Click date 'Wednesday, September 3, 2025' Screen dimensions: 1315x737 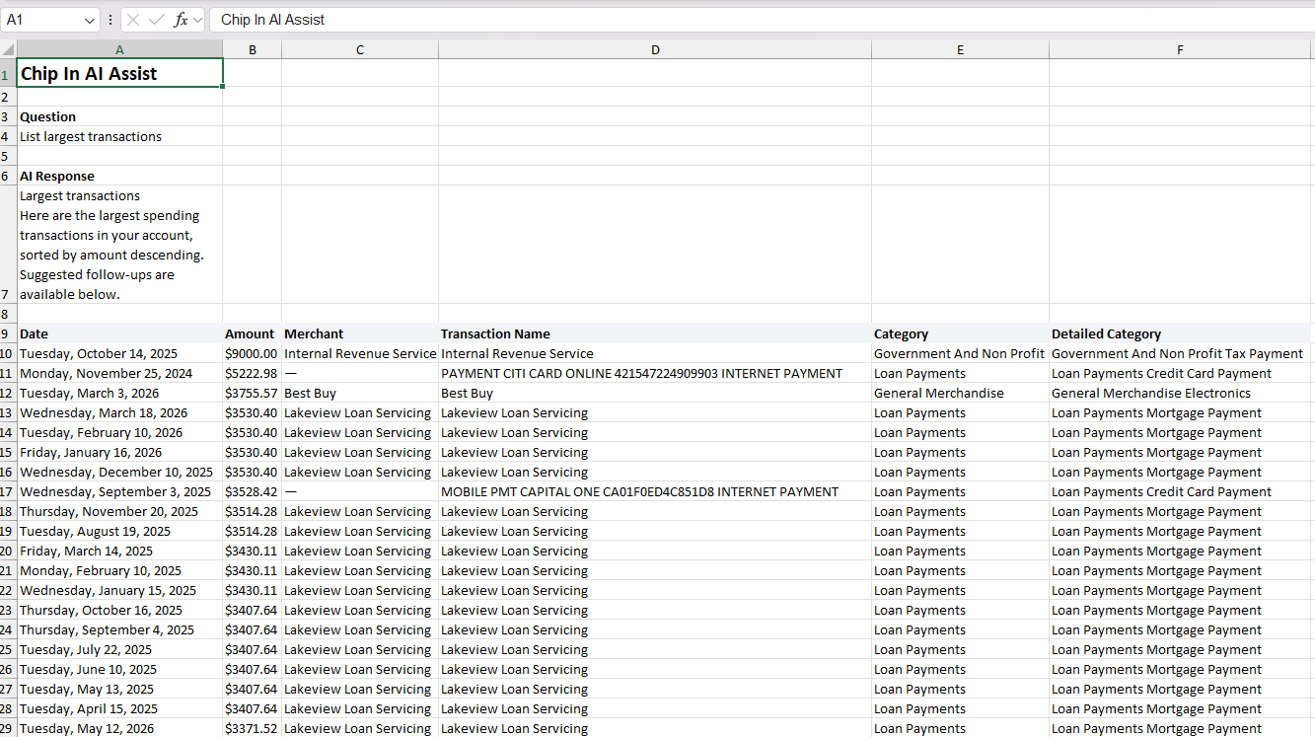pyautogui.click(x=119, y=491)
